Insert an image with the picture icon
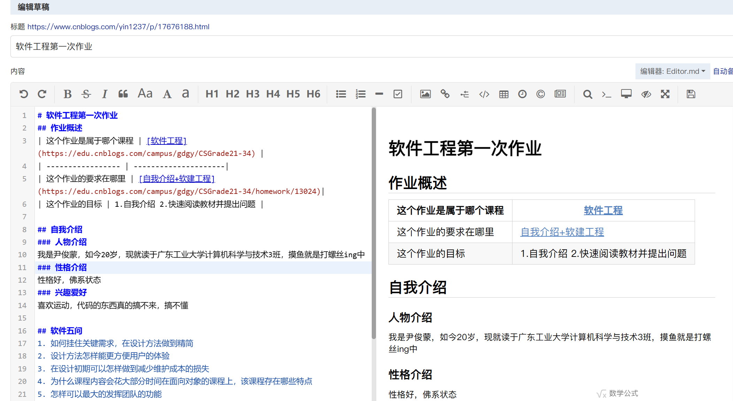Viewport: 733px width, 401px height. (x=425, y=94)
